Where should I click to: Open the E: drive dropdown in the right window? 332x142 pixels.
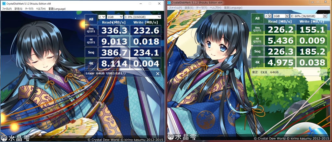tap(309, 16)
